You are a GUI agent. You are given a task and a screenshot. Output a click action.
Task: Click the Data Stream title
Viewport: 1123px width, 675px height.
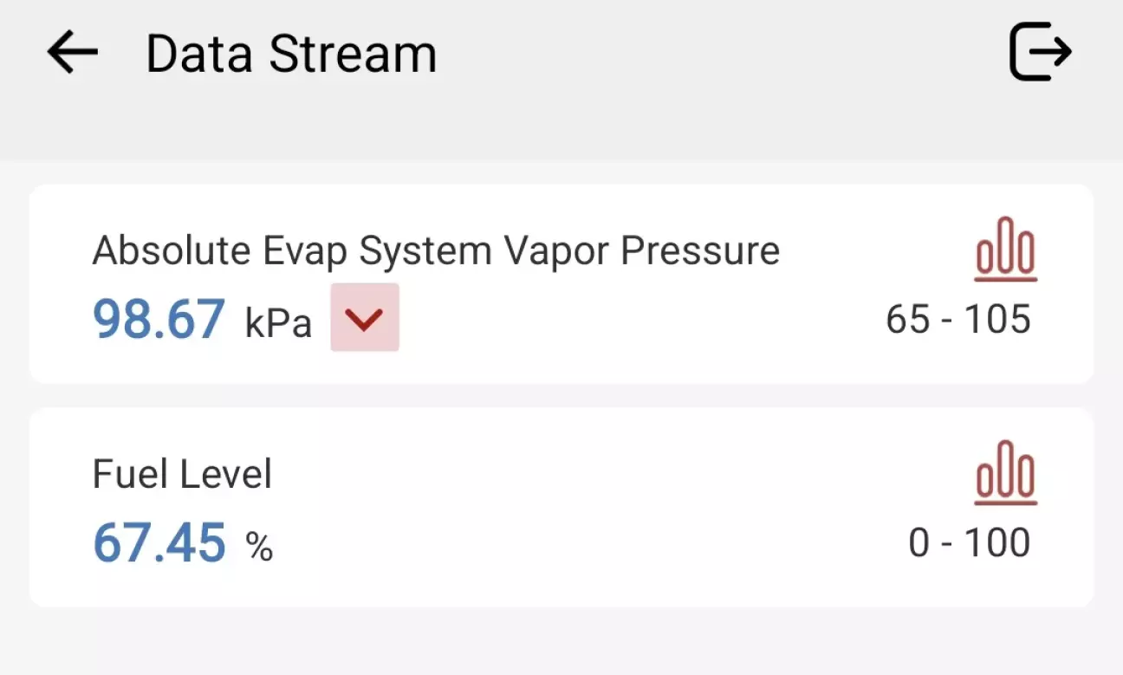pyautogui.click(x=291, y=54)
